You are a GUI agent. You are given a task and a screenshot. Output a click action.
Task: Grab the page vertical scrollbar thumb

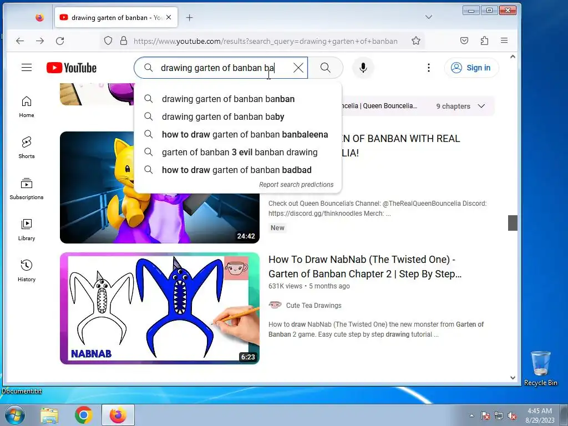(513, 223)
